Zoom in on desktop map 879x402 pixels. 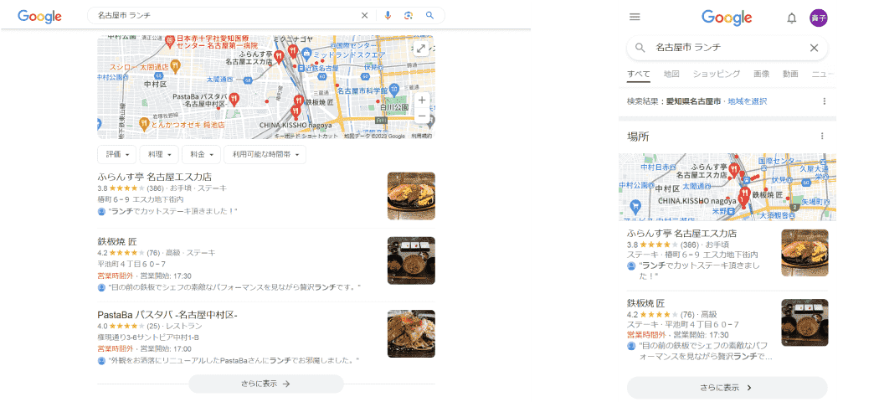[422, 100]
